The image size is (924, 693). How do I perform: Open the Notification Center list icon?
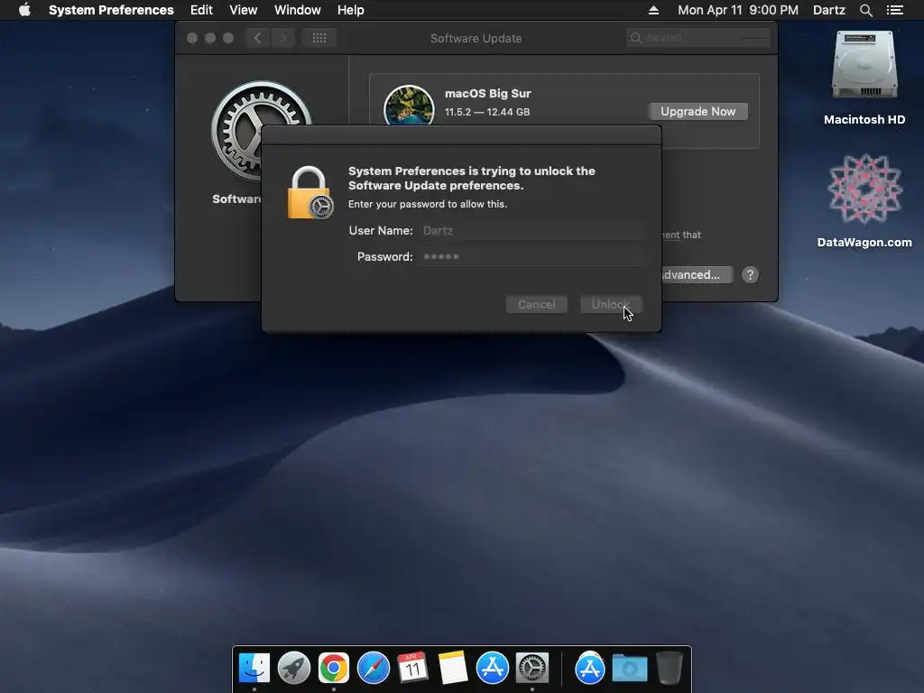point(894,10)
